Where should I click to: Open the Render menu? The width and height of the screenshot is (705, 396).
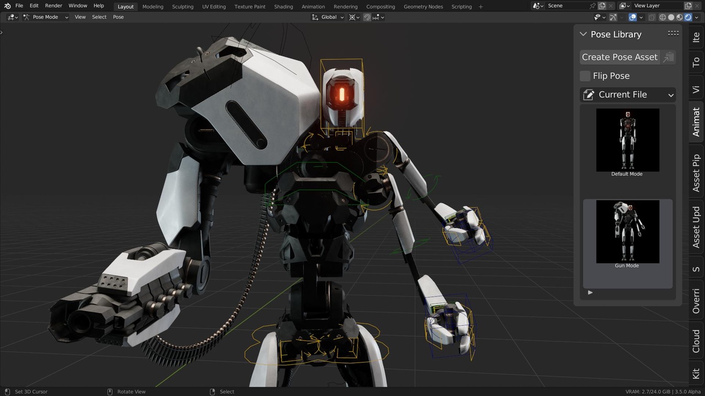[53, 5]
